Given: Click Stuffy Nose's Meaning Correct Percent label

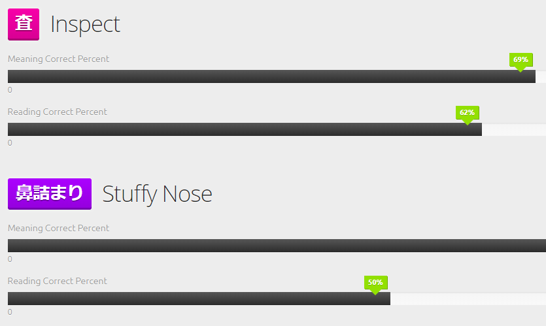Looking at the screenshot, I should coord(58,228).
